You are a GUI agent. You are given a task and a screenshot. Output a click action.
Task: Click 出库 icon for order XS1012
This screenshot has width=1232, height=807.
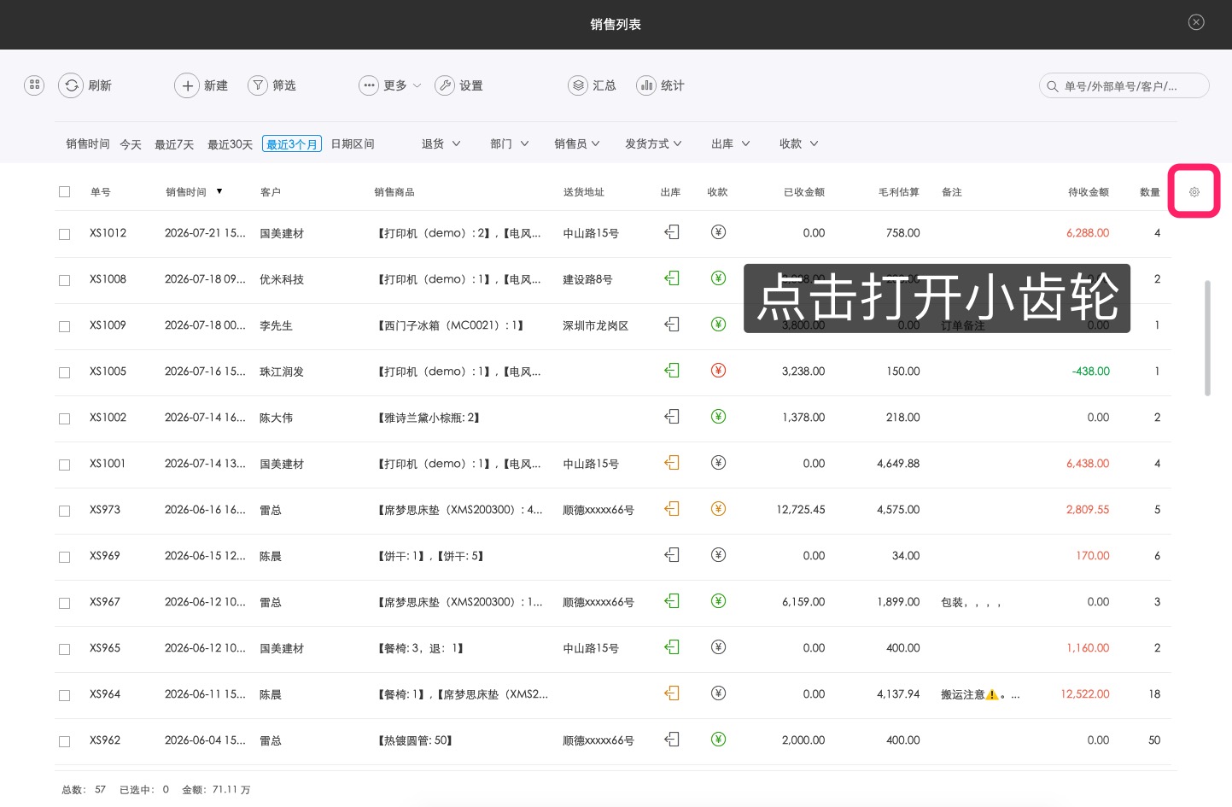pos(672,232)
